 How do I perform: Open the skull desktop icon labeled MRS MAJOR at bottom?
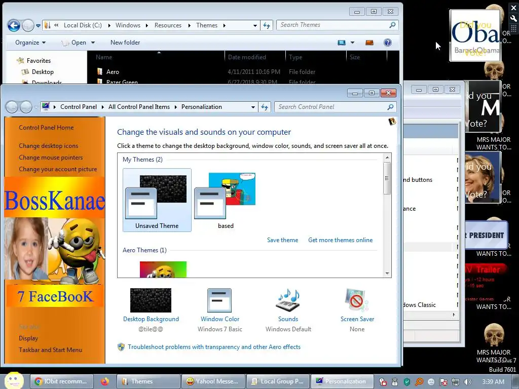[x=494, y=334]
